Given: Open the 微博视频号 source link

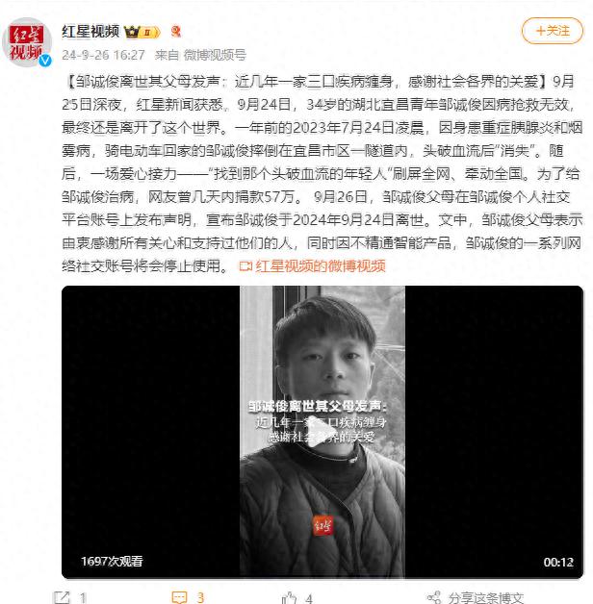Looking at the screenshot, I should (215, 55).
